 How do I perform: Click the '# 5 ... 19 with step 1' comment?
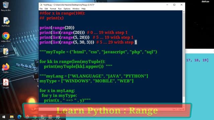113,37
